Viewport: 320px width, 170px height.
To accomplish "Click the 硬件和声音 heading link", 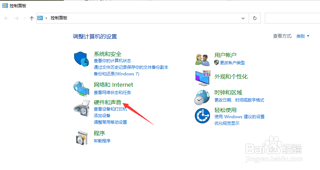I will 108,102.
